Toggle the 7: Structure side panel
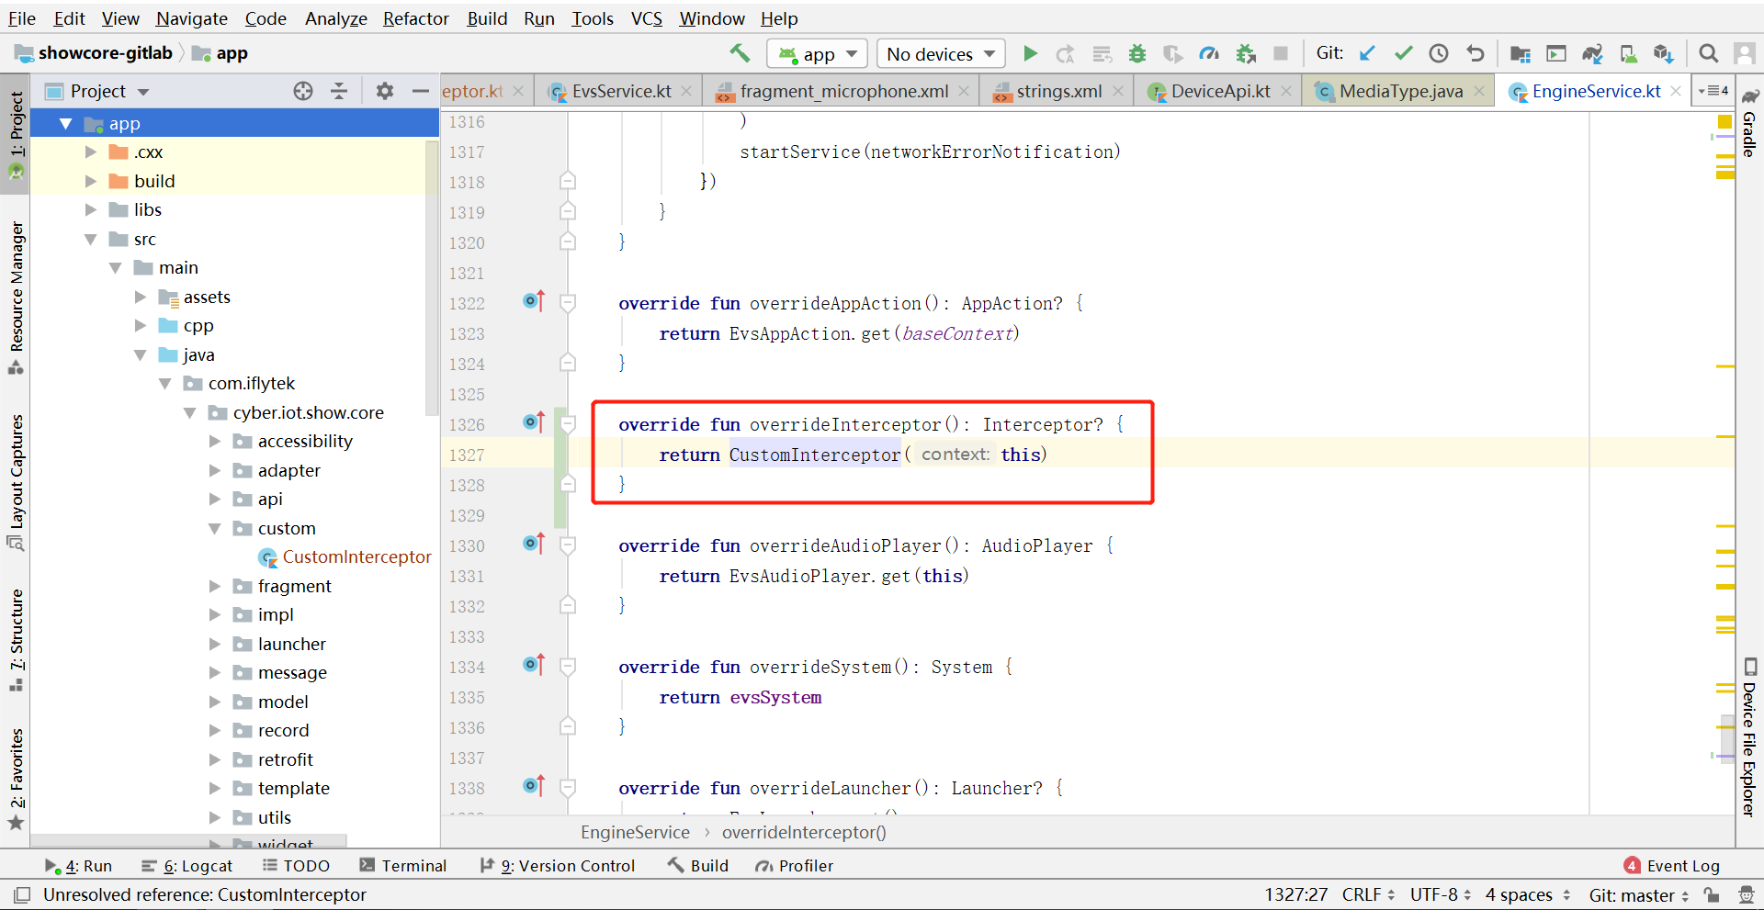Image resolution: width=1764 pixels, height=910 pixels. (x=16, y=640)
